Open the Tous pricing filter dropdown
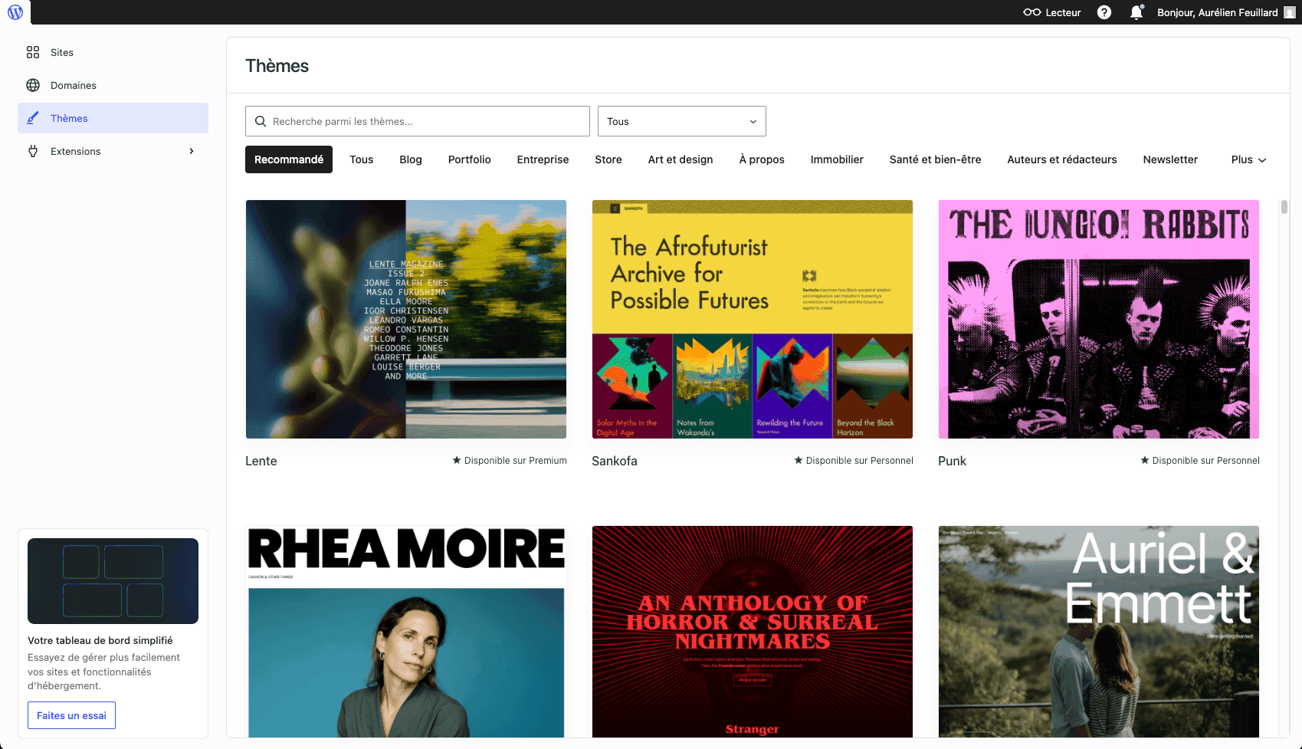Image resolution: width=1302 pixels, height=749 pixels. click(x=681, y=121)
